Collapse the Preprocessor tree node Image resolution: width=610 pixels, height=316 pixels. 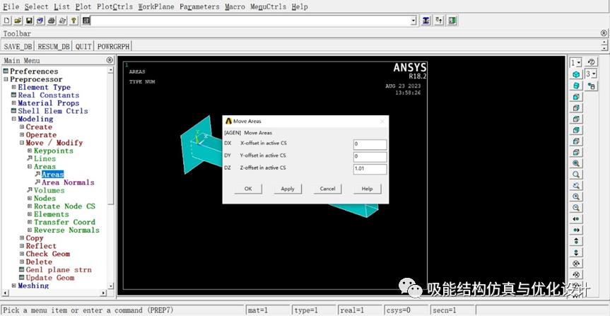click(x=6, y=79)
